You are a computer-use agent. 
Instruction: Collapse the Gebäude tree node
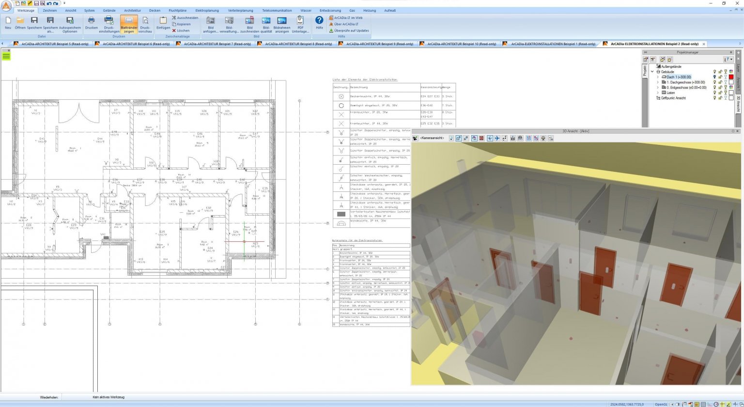pyautogui.click(x=652, y=72)
